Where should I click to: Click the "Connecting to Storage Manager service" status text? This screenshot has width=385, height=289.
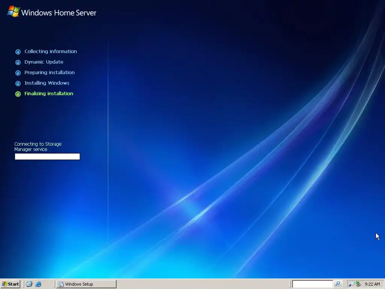click(x=38, y=147)
